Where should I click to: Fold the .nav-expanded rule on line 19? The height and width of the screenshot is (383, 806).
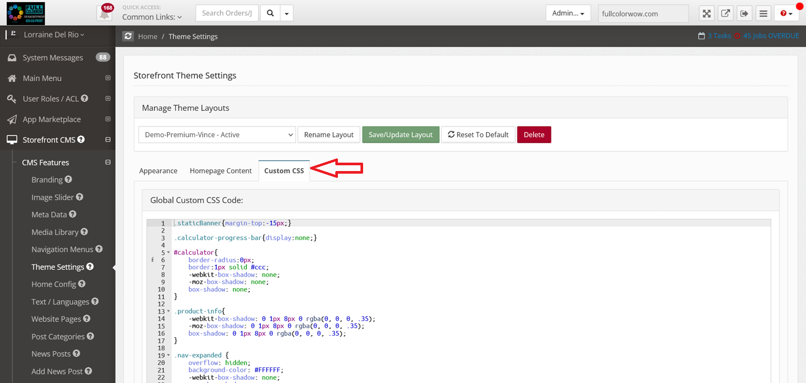[168, 355]
